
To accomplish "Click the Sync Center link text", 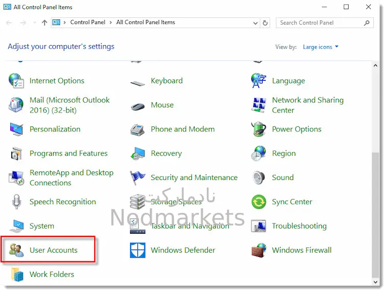I will pyautogui.click(x=292, y=202).
